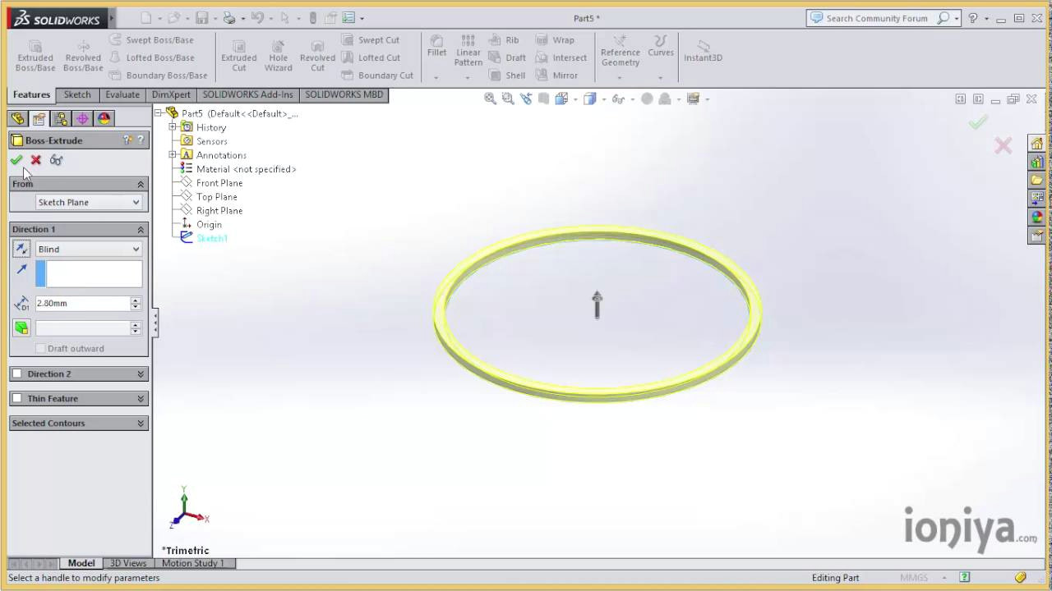The height and width of the screenshot is (591, 1052).
Task: Expand Direction 2 section chevron
Action: click(x=141, y=373)
